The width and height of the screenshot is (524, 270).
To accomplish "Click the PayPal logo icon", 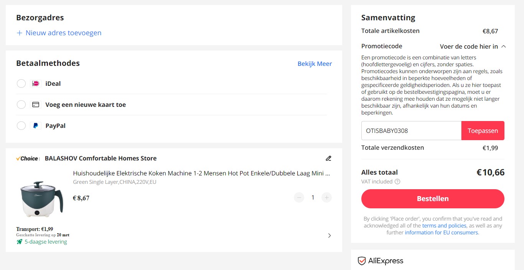I will (36, 125).
